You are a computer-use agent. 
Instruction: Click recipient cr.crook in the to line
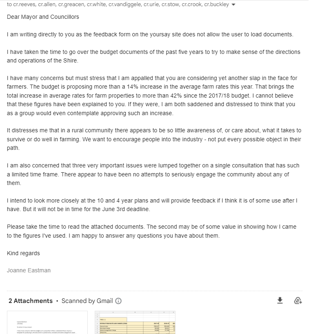point(193,5)
